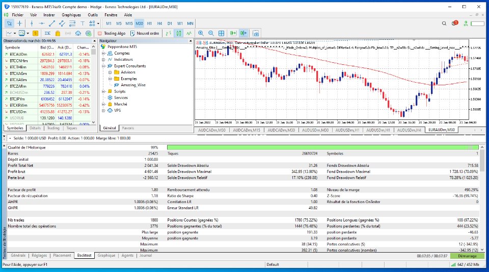
Task: Open the search magnifier icon
Action: click(x=444, y=23)
